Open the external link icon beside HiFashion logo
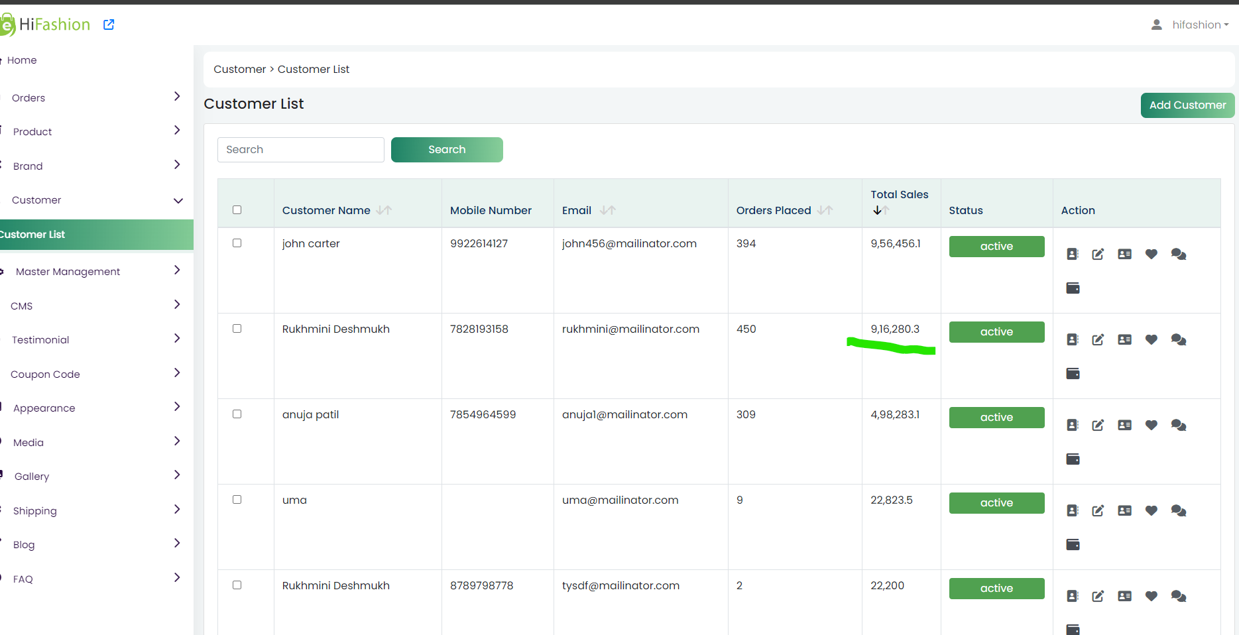 click(x=109, y=25)
